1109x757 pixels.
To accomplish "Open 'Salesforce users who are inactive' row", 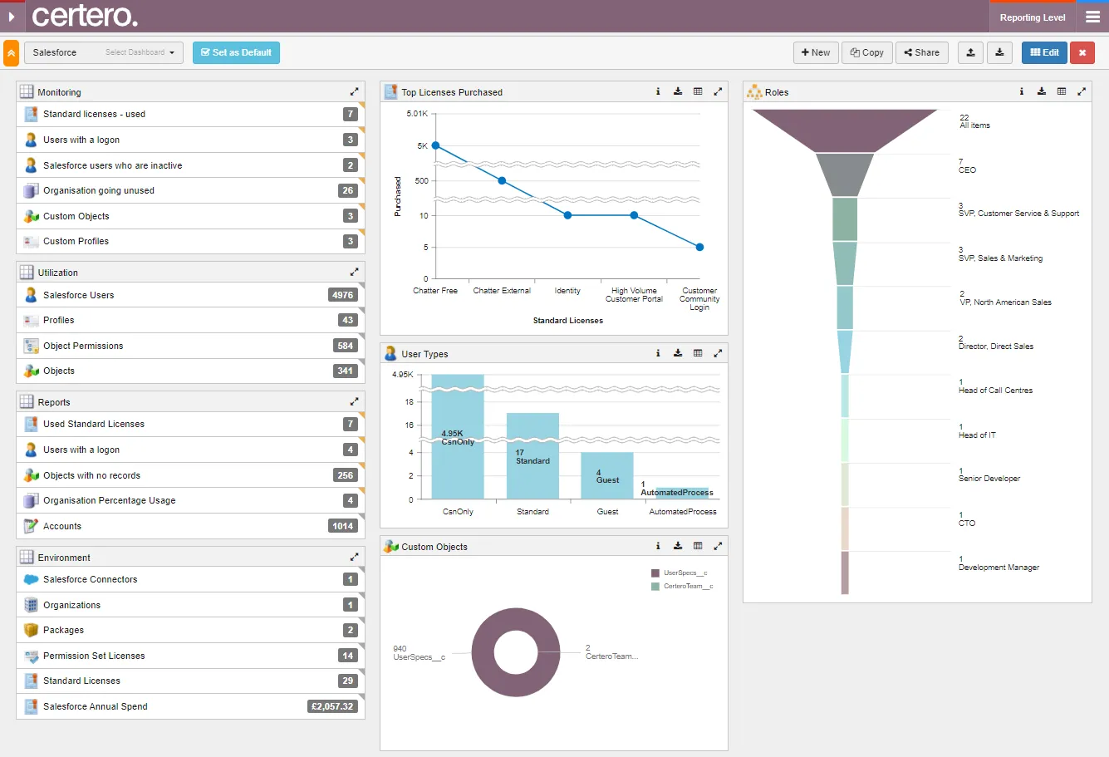I will tap(190, 165).
